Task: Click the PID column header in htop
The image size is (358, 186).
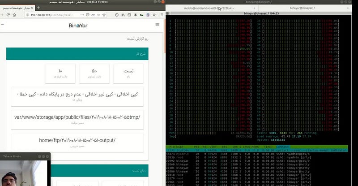Action: point(172,147)
